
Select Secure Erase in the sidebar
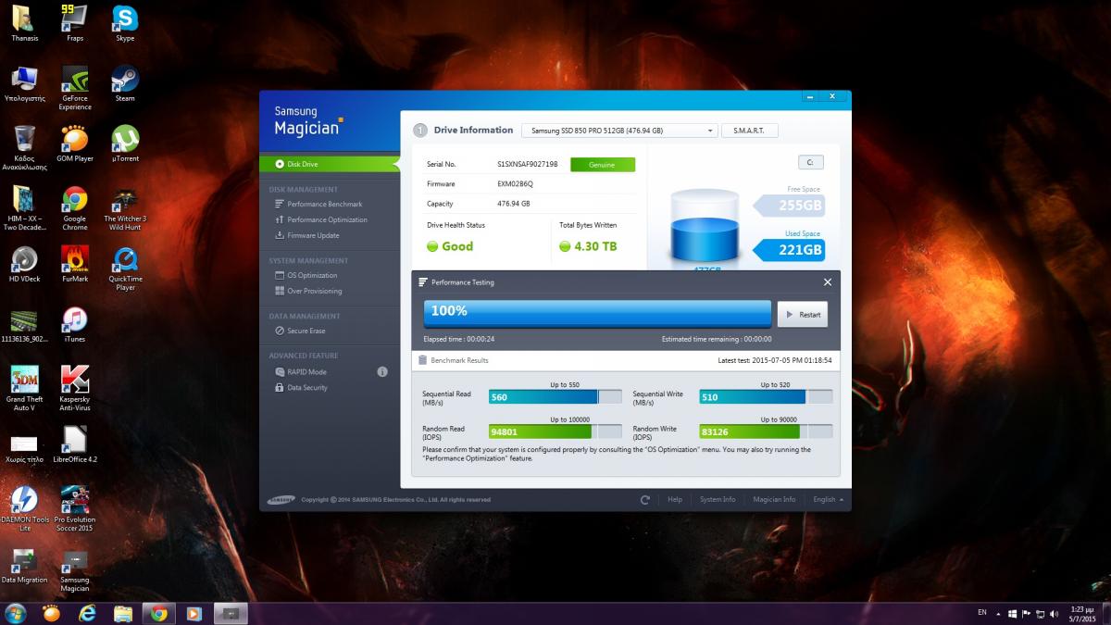coord(300,331)
